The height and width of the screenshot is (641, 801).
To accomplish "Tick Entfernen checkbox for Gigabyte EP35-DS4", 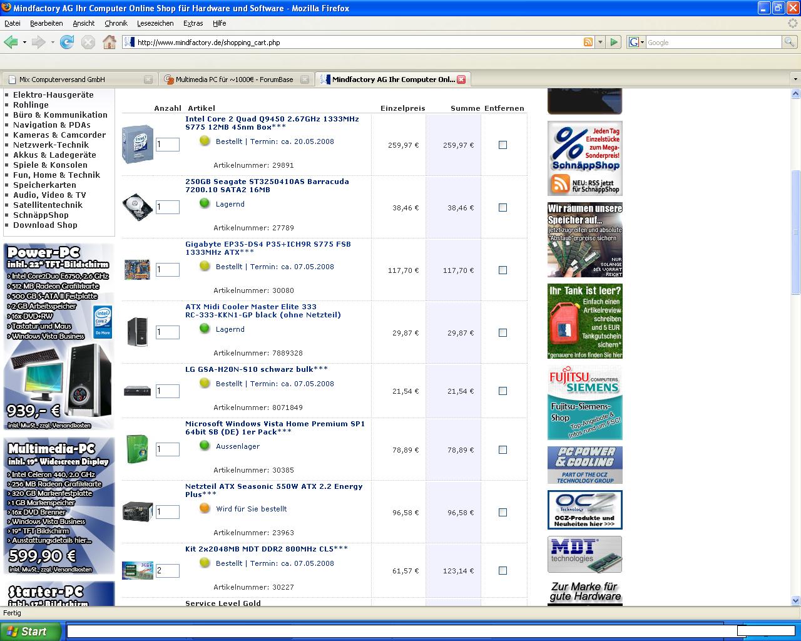I will point(503,270).
